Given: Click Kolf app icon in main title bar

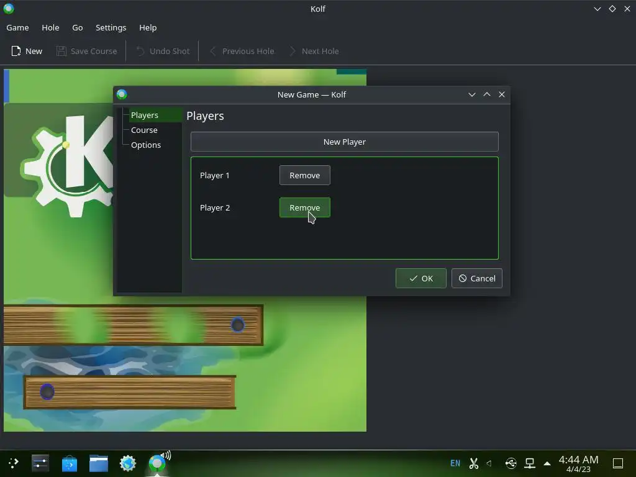Looking at the screenshot, I should 9,9.
